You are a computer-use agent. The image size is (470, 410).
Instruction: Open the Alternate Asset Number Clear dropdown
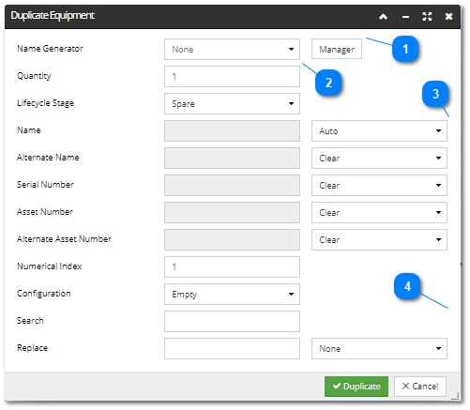point(379,239)
